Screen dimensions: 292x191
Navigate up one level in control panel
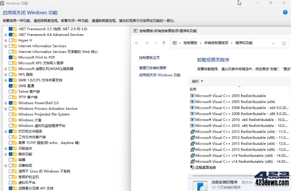click(x=164, y=43)
